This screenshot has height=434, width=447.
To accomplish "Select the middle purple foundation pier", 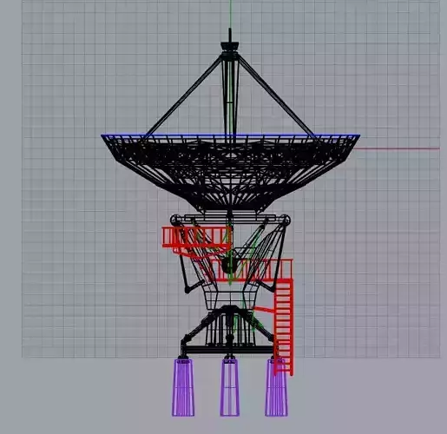I will pyautogui.click(x=230, y=387).
